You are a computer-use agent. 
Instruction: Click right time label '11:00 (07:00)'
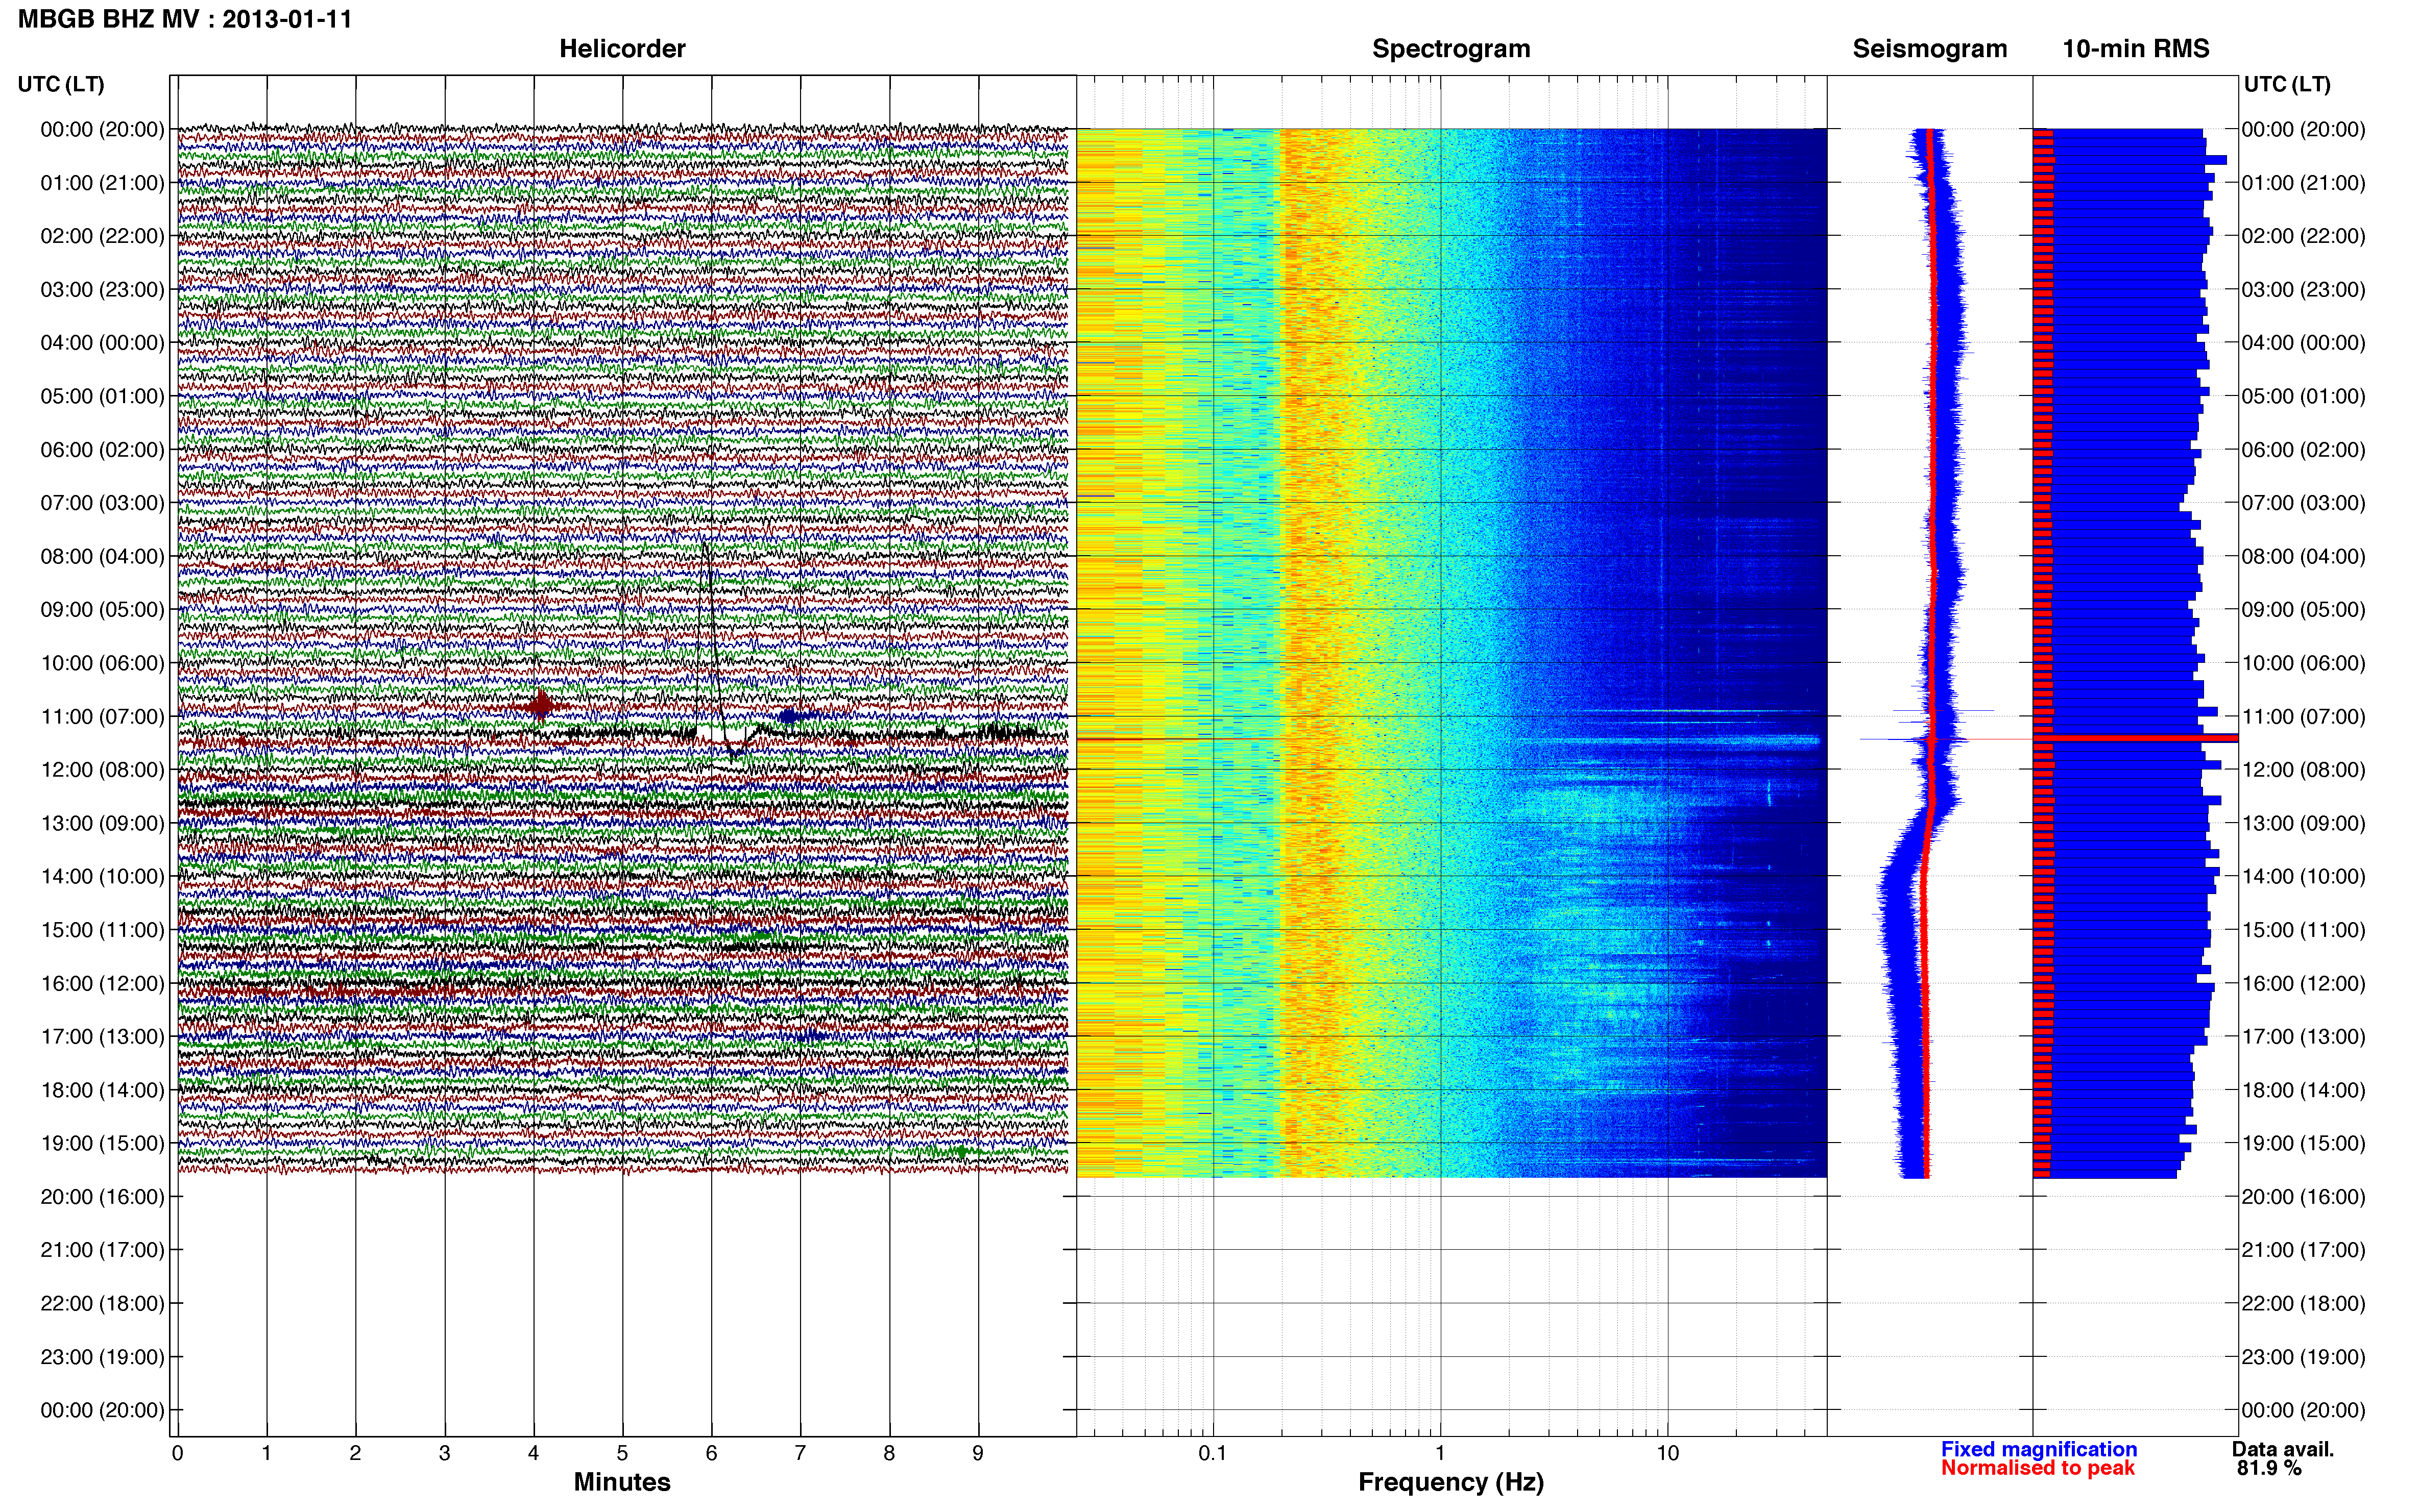point(2303,717)
